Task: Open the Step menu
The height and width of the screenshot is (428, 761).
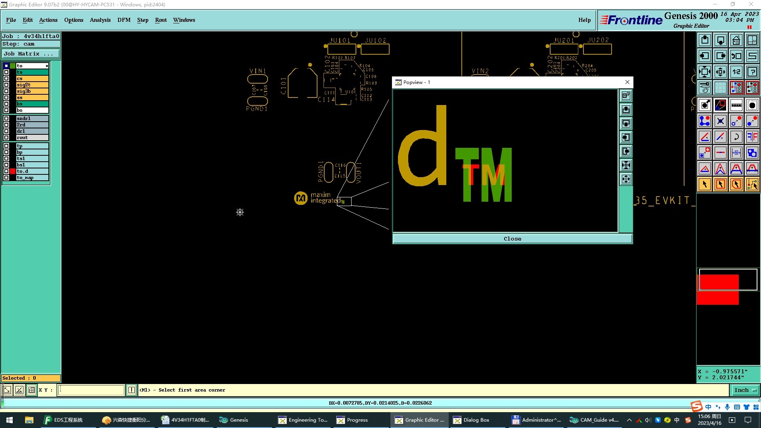Action: [143, 20]
